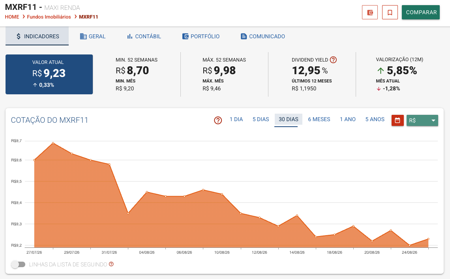Click the dollar icon on the INDICADORES tab
The width and height of the screenshot is (450, 279).
[19, 36]
